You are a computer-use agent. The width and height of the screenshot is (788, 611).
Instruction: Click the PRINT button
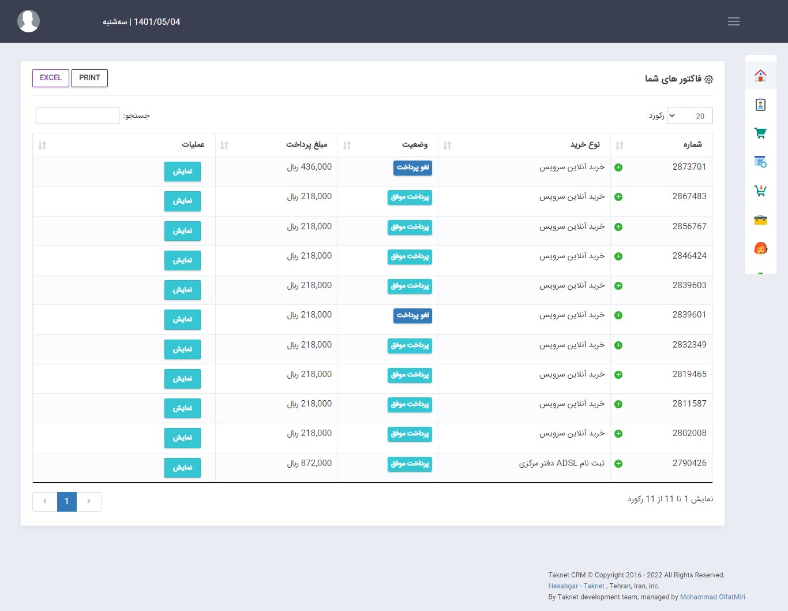[x=89, y=78]
